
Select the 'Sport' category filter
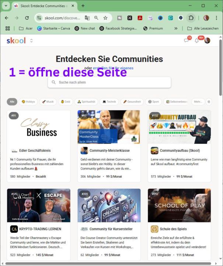tap(153, 102)
